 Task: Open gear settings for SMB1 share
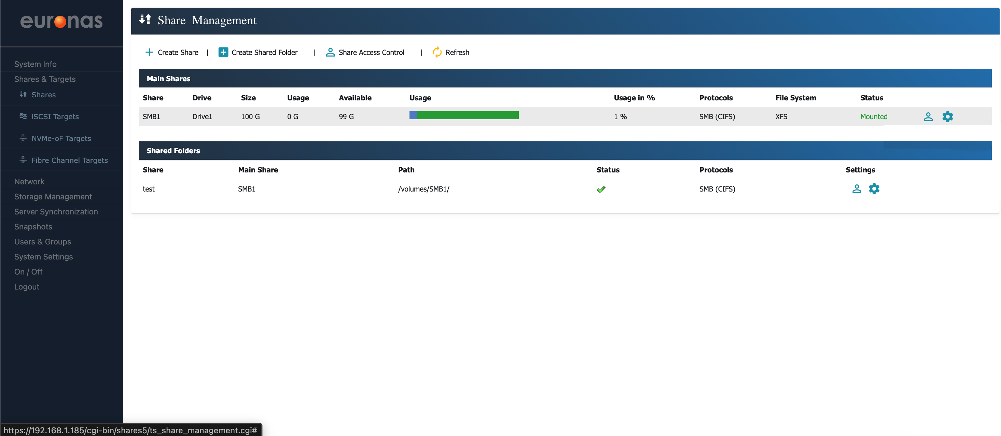click(947, 116)
